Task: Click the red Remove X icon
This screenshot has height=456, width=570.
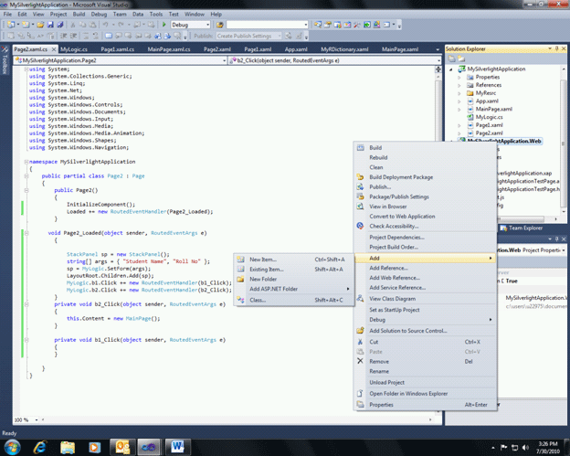Action: (x=361, y=361)
